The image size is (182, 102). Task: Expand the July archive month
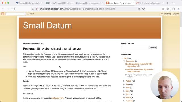point(124,84)
